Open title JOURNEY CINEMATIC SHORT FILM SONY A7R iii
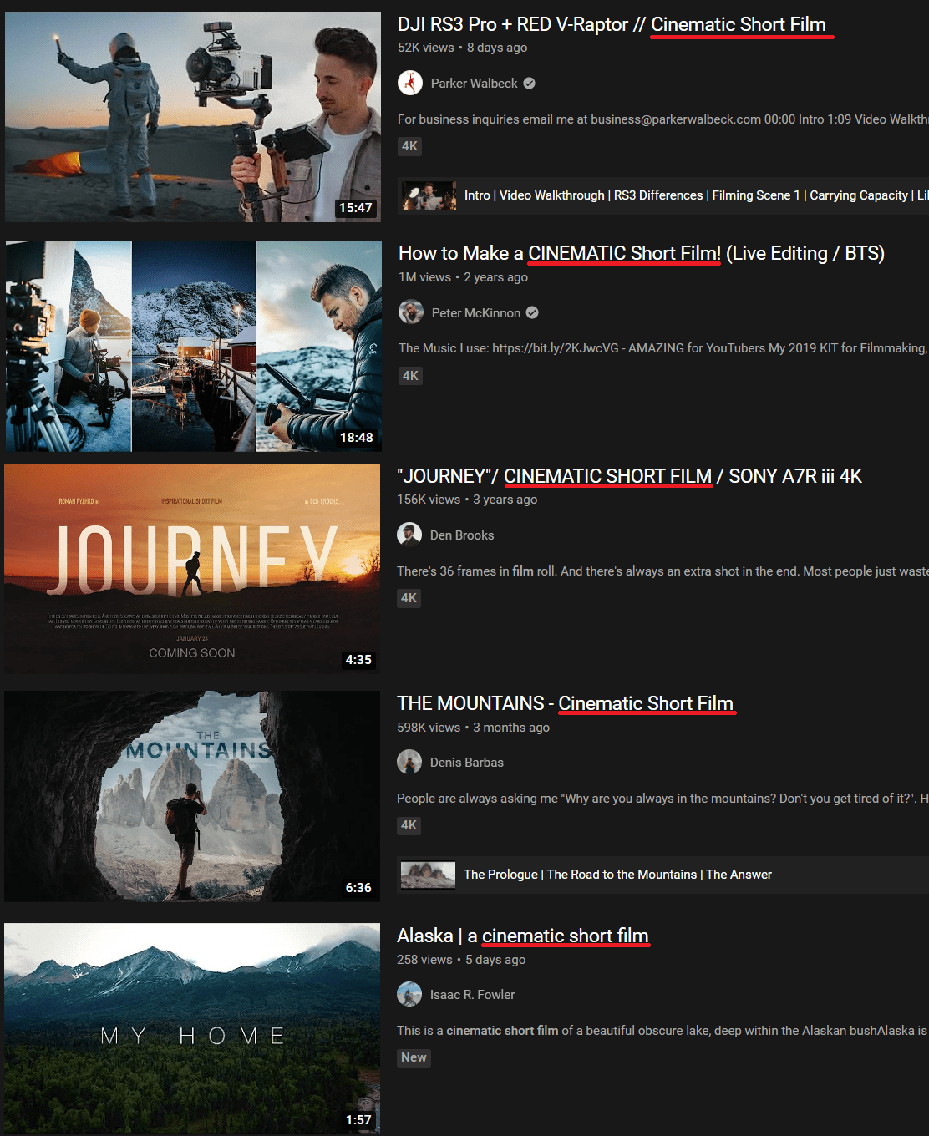The height and width of the screenshot is (1136, 929). point(629,476)
